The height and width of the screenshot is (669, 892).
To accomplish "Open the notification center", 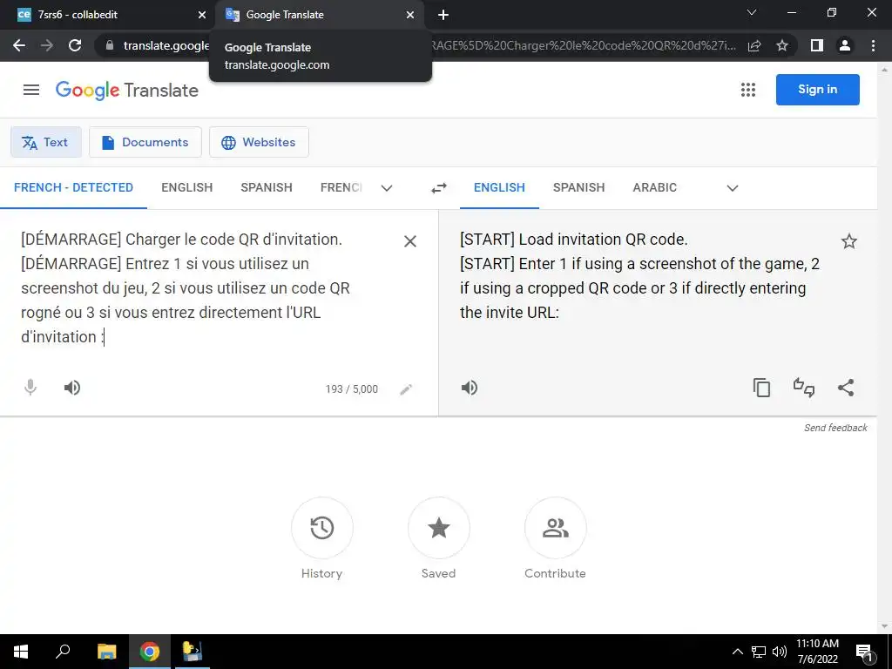I will click(864, 652).
